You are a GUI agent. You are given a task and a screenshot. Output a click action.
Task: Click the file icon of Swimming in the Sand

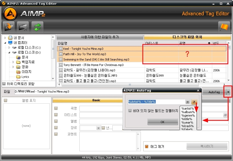[60, 60]
